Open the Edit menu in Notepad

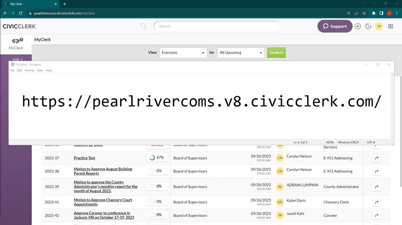pos(19,70)
